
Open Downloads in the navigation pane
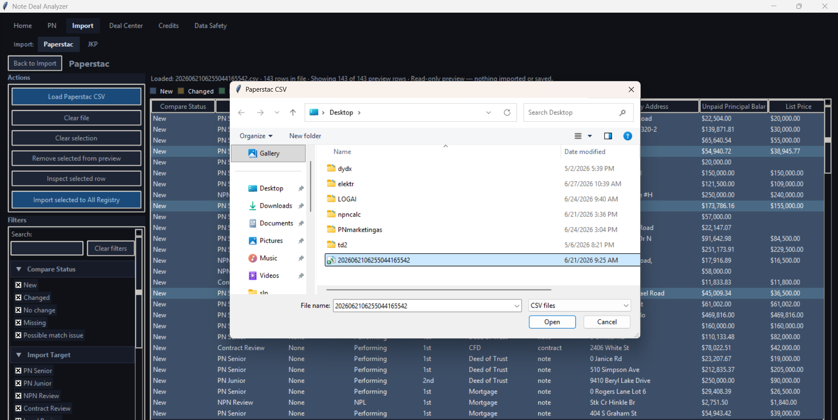pyautogui.click(x=276, y=206)
